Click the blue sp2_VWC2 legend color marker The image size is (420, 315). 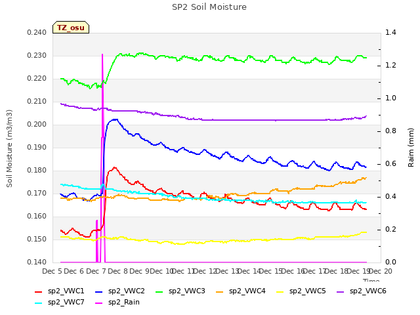(x=99, y=292)
